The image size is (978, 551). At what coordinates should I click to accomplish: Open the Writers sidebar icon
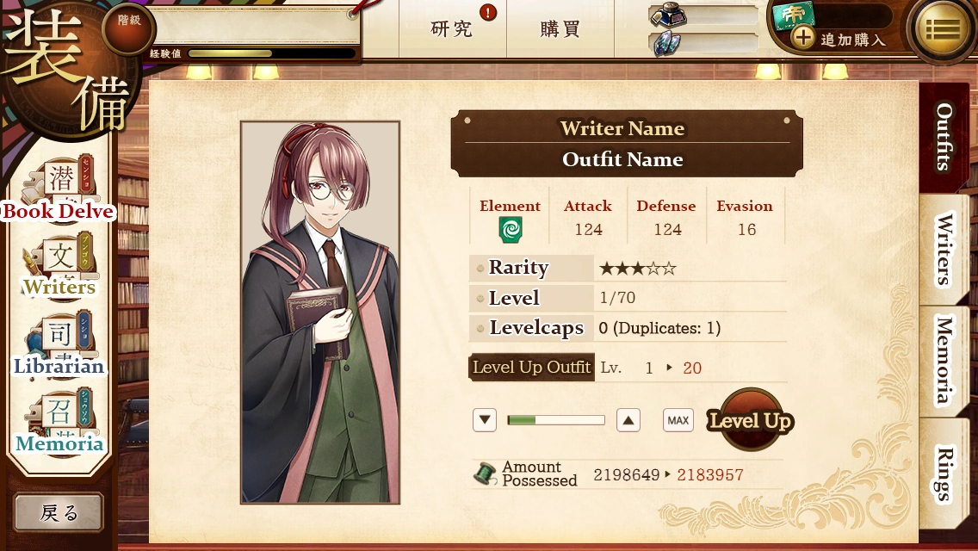tap(60, 265)
